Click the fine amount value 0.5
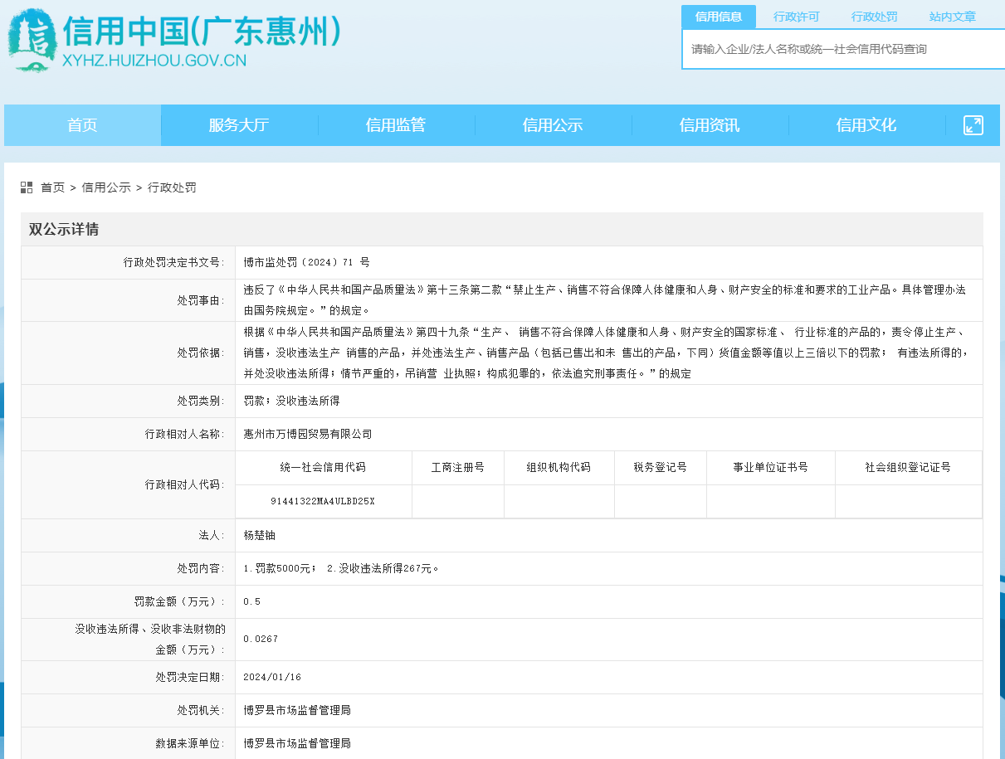Screen dimensions: 1005x759 click(x=251, y=601)
